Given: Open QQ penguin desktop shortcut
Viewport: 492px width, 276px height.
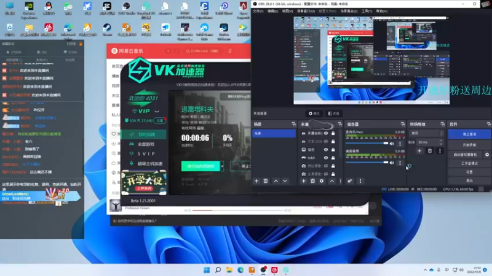Looking at the screenshot, I should coord(49,9).
